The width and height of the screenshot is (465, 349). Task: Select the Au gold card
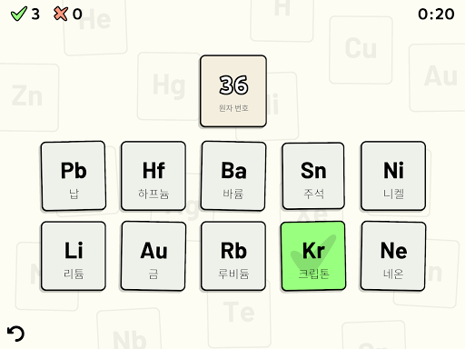(x=153, y=256)
